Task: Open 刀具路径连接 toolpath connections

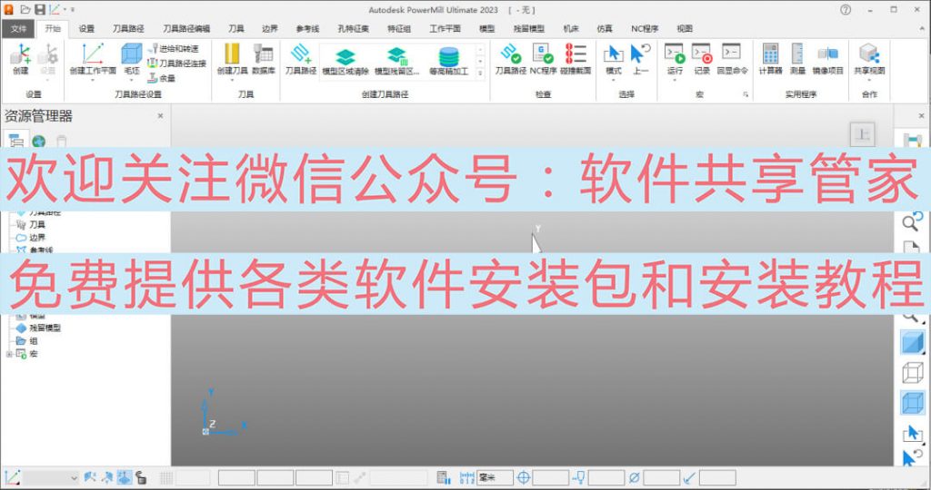Action: [x=177, y=64]
